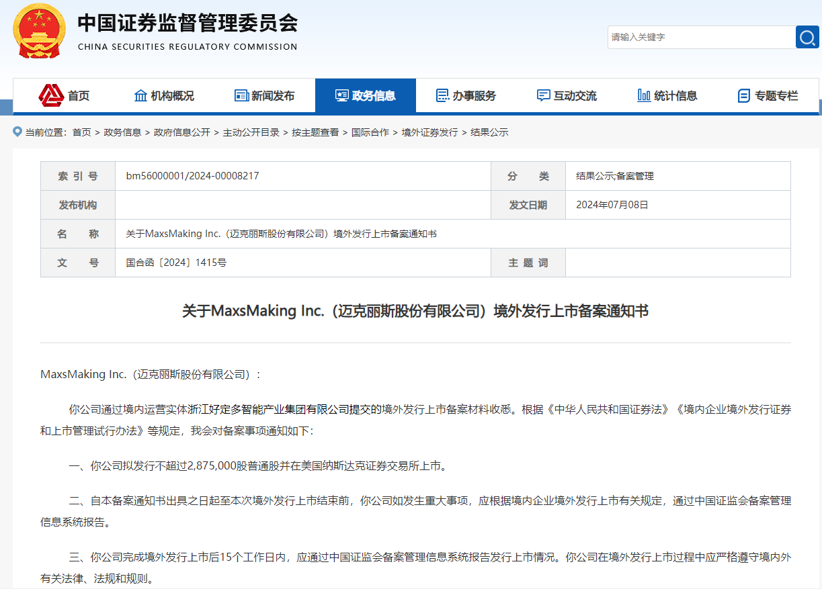
Task: Click the 结果公示;备案管理 category value
Action: coord(615,176)
